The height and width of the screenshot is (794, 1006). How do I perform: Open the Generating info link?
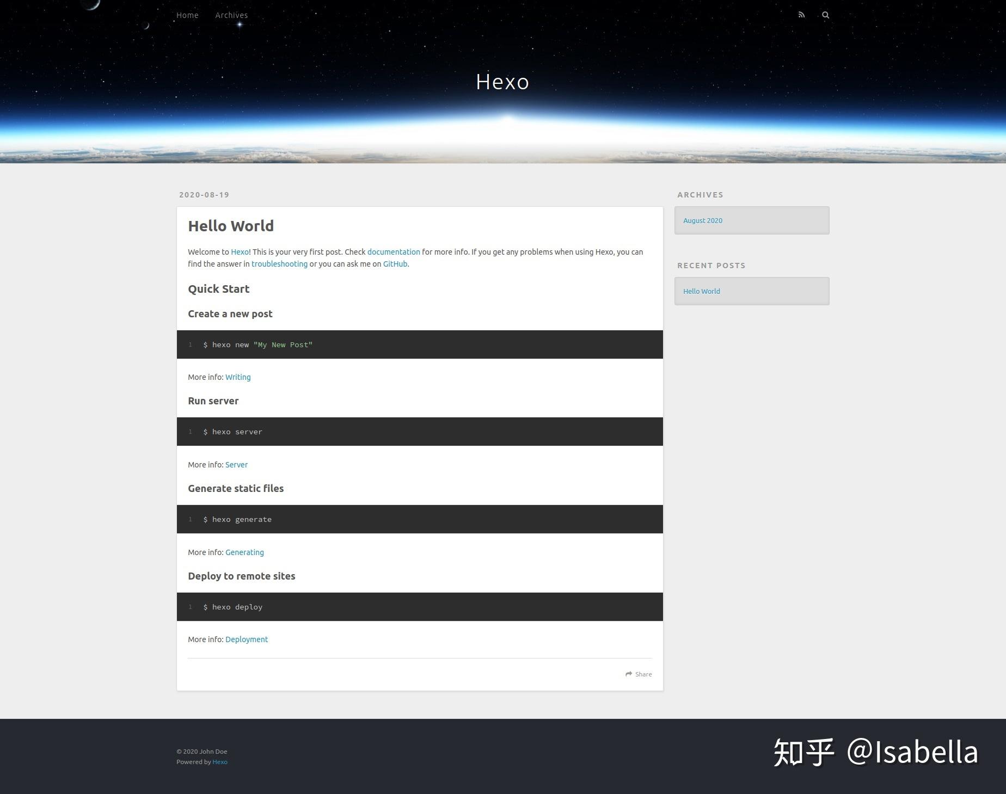[244, 552]
